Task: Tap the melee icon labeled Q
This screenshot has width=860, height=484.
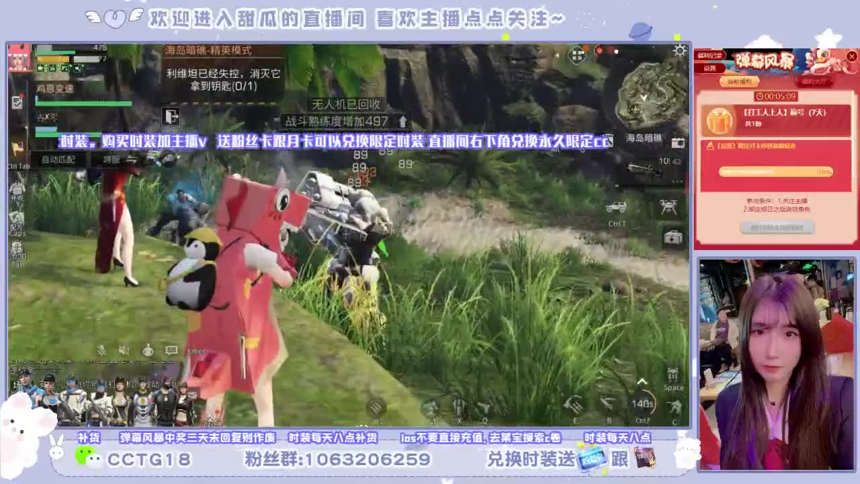Action: 484,406
